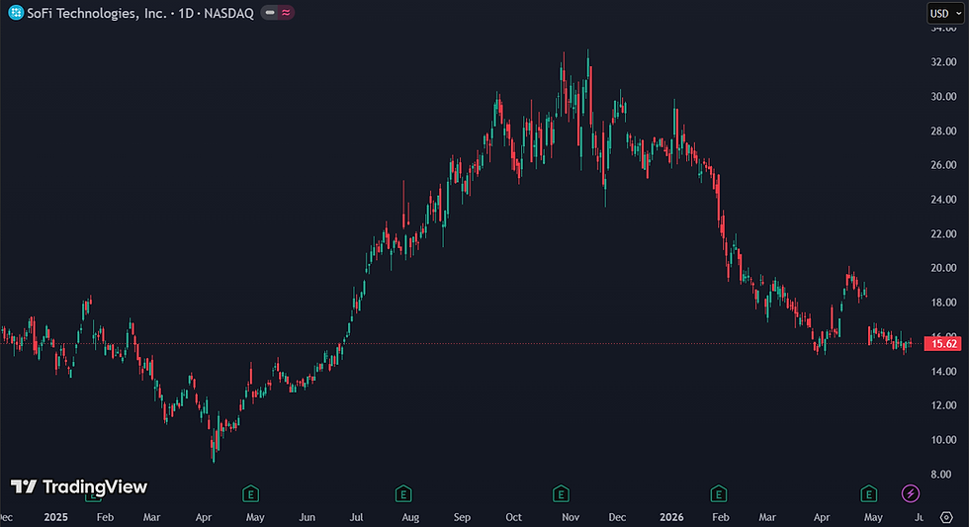The width and height of the screenshot is (969, 527).
Task: Click the 18.00 price axis label
Action: 943,303
